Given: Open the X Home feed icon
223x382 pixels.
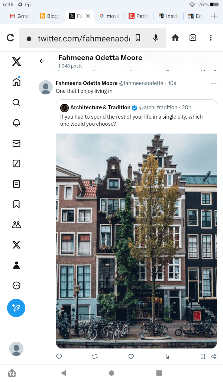Looking at the screenshot, I should (16, 82).
